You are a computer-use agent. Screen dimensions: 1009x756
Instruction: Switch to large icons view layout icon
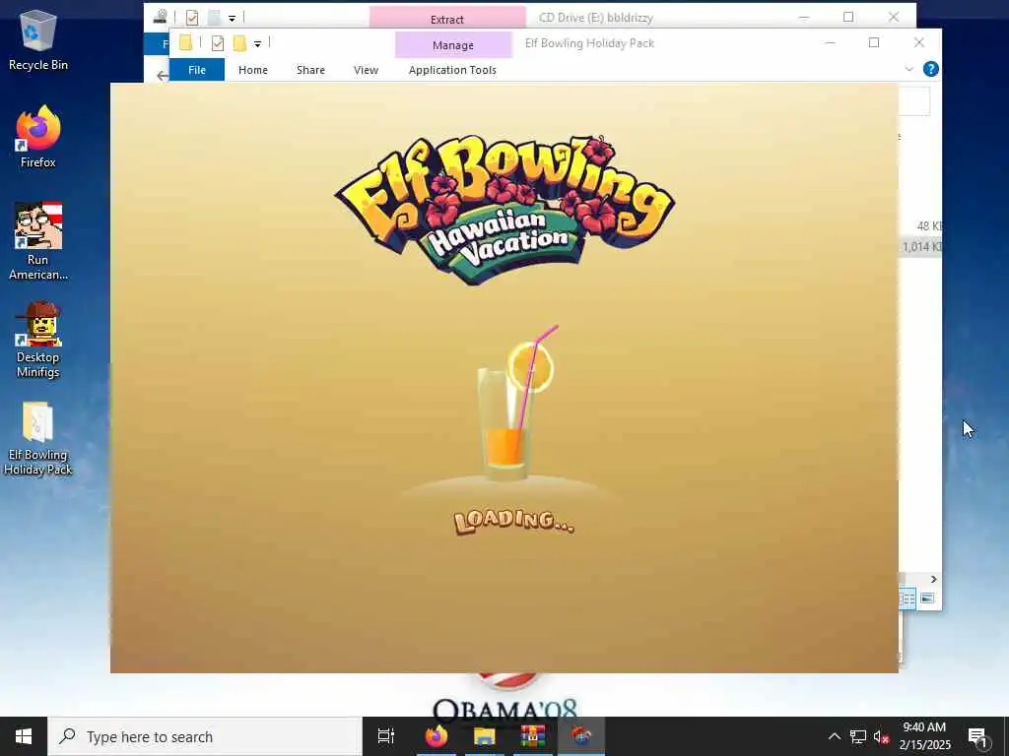[927, 598]
